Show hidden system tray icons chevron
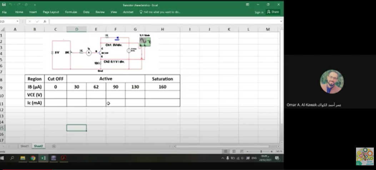376x170 pixels. click(x=222, y=158)
